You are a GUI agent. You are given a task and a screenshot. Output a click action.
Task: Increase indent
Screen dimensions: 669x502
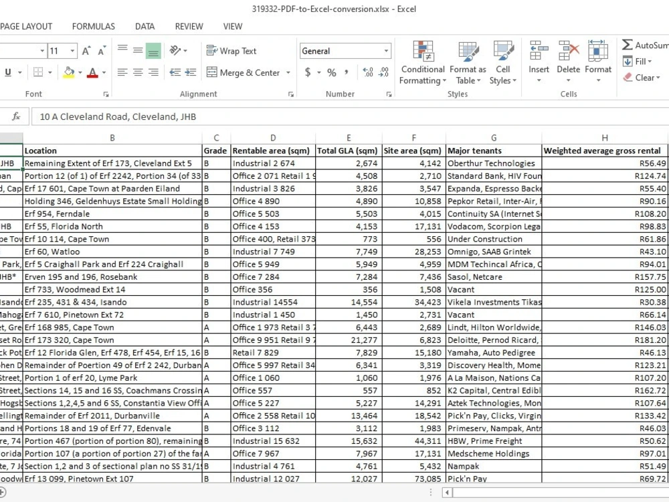(x=190, y=72)
